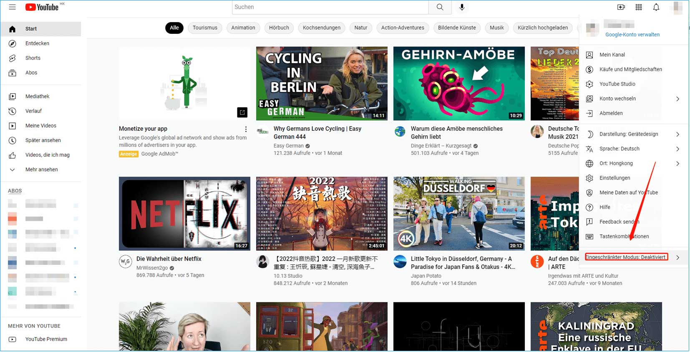Click Abmelden to sign out

pyautogui.click(x=634, y=113)
